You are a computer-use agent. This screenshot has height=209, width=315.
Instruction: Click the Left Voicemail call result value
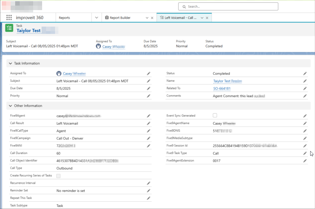67,124
